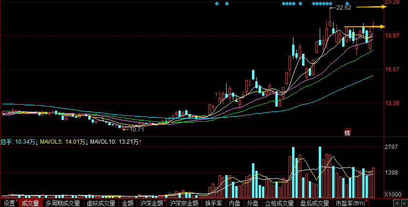Open the 立桩成交量 tab
408x207 pixels.
[x=280, y=203]
